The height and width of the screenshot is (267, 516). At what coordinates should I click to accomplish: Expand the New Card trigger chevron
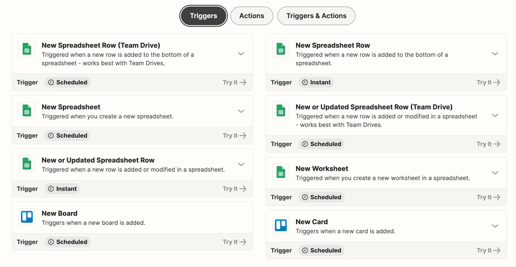[495, 226]
